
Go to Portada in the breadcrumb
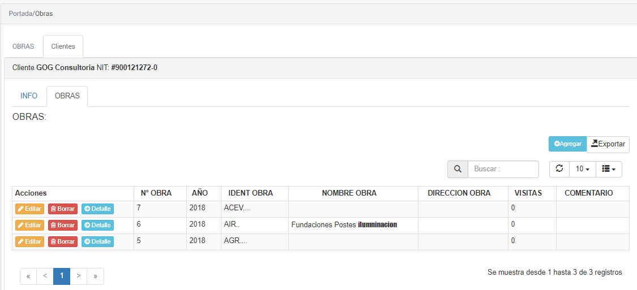pyautogui.click(x=20, y=13)
